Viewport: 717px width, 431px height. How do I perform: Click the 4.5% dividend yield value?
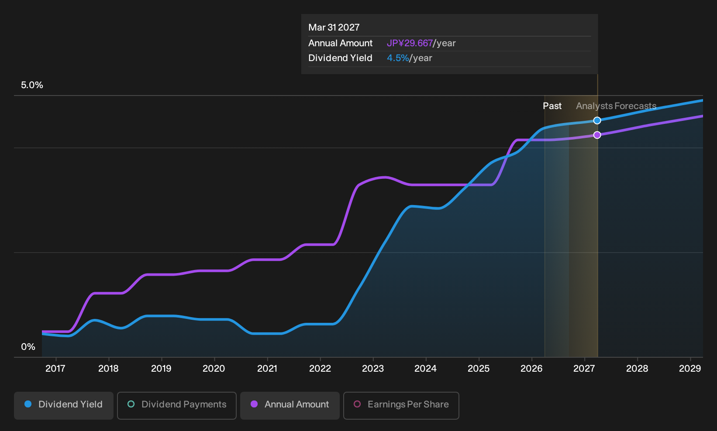coord(398,58)
